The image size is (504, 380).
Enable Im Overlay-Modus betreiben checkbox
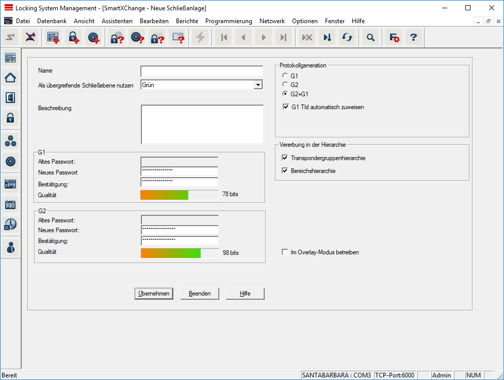click(x=285, y=252)
